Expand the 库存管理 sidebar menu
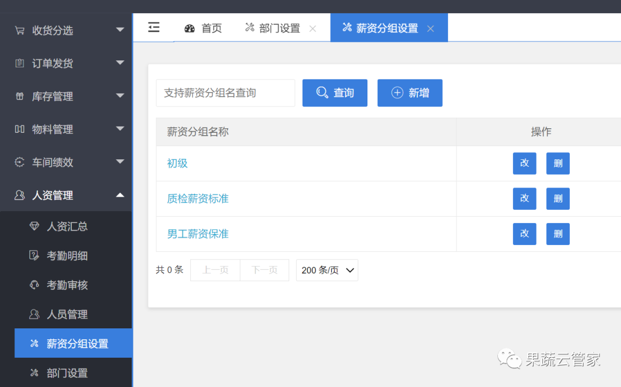621x387 pixels. (x=66, y=97)
